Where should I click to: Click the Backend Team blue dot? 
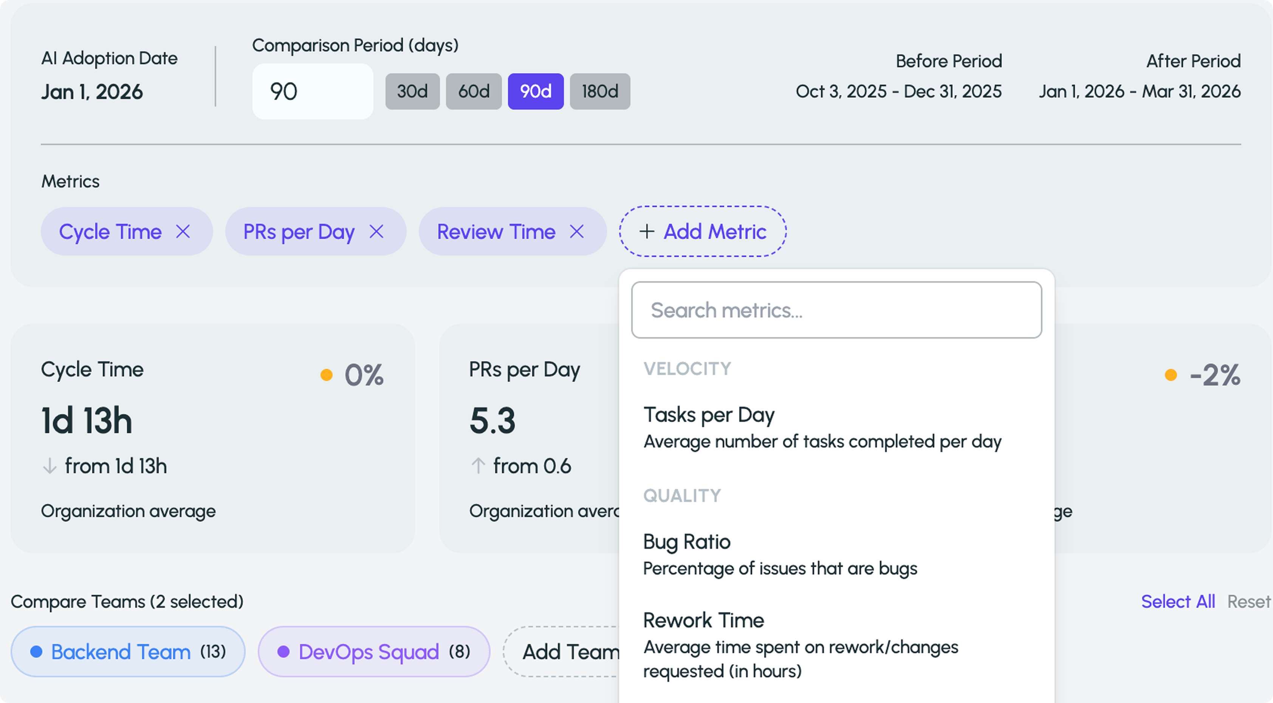[x=36, y=652]
